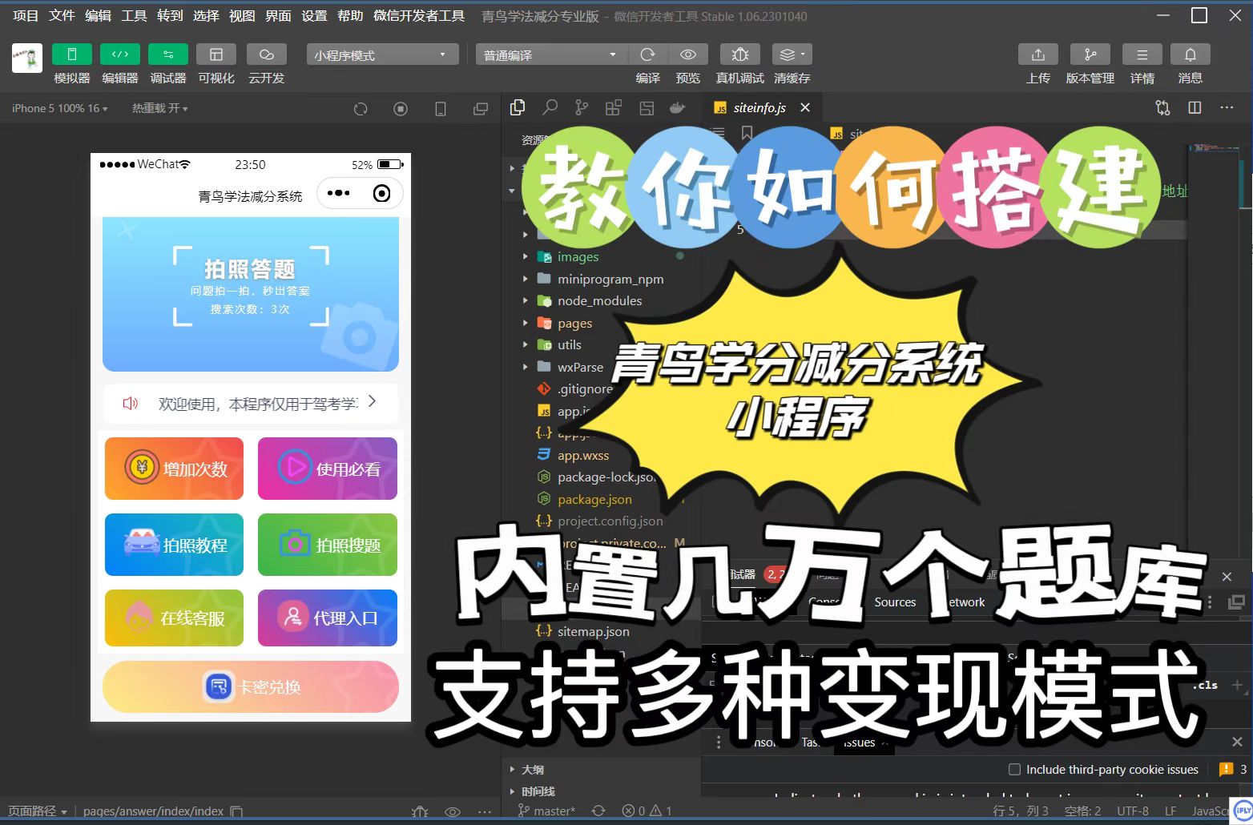1253x825 pixels.
Task: Enable Include third-party cookie issues checkbox
Action: [1014, 769]
